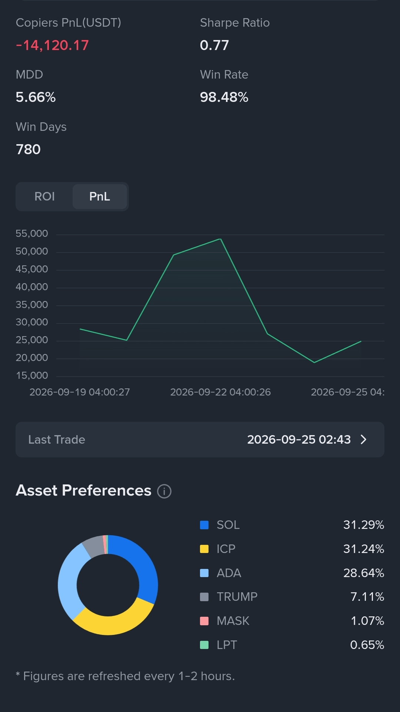Image resolution: width=400 pixels, height=712 pixels.
Task: Click the green LPT legend swatch
Action: tap(204, 645)
